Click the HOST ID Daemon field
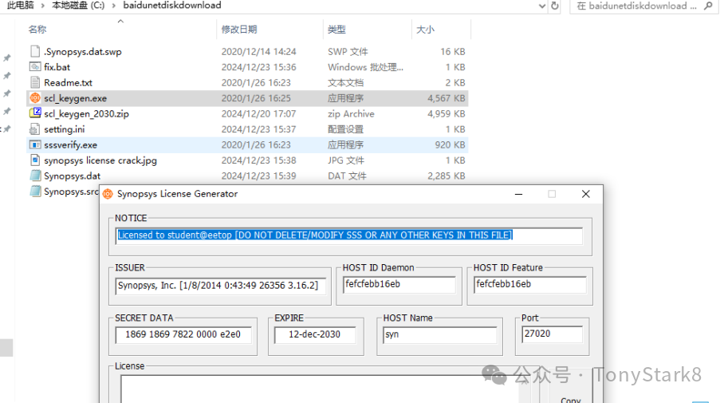This screenshot has height=403, width=724. (x=399, y=284)
